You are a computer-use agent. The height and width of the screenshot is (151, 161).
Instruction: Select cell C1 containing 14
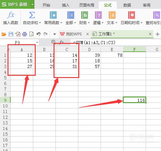[x=67, y=55]
